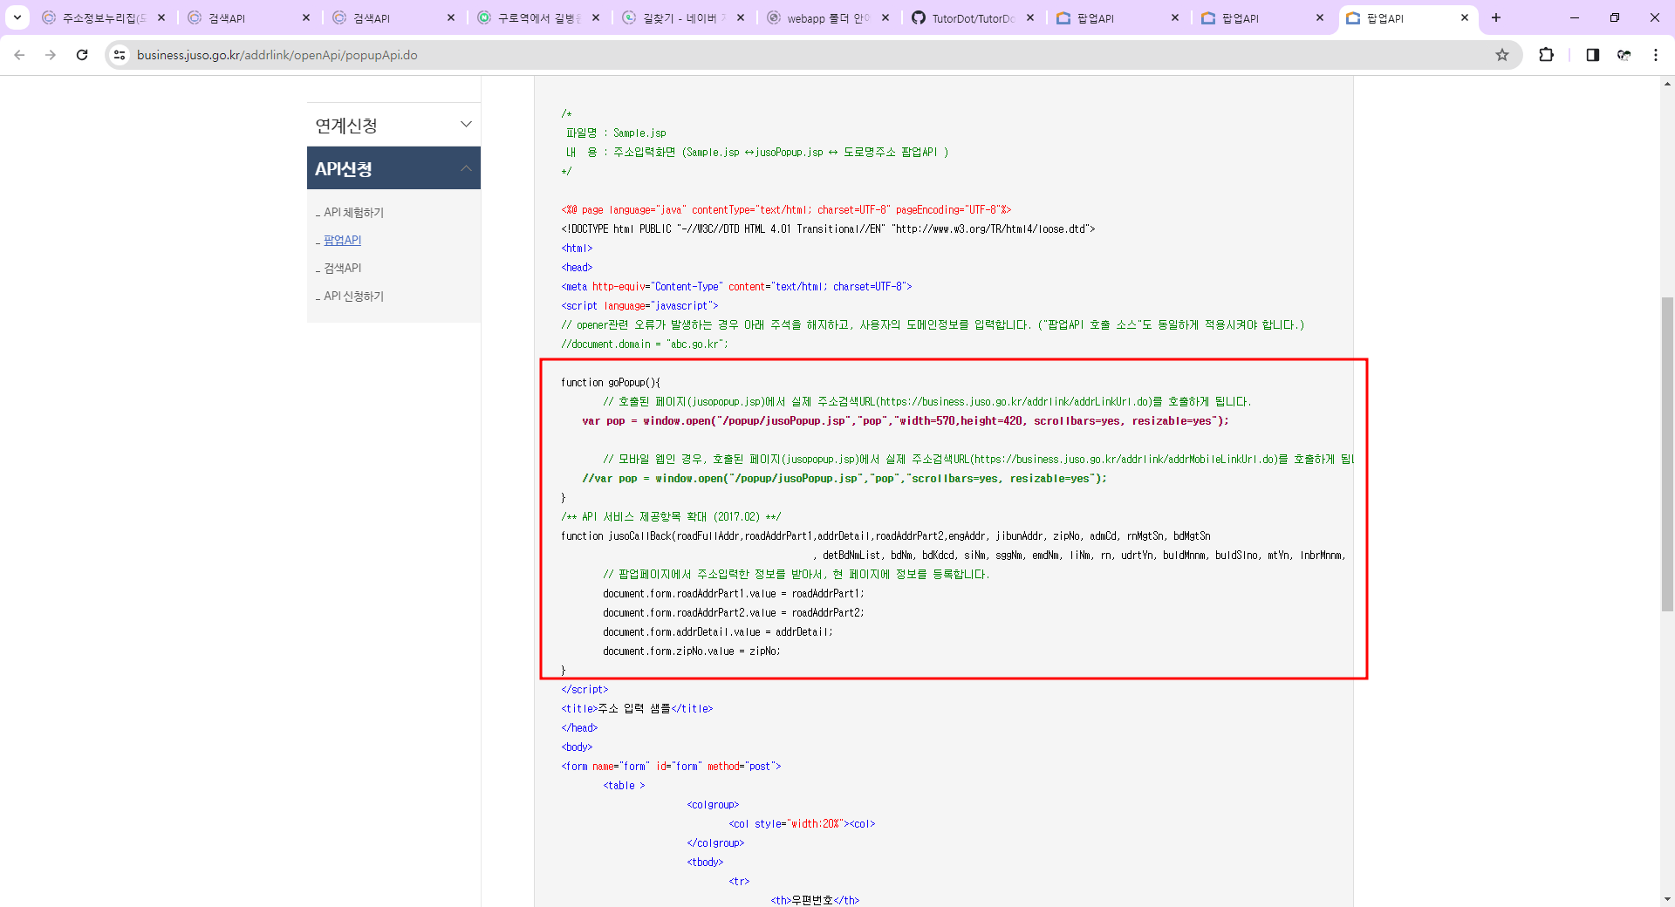Switch to the 주소정보누리집 tab
The width and height of the screenshot is (1675, 907).
click(103, 17)
